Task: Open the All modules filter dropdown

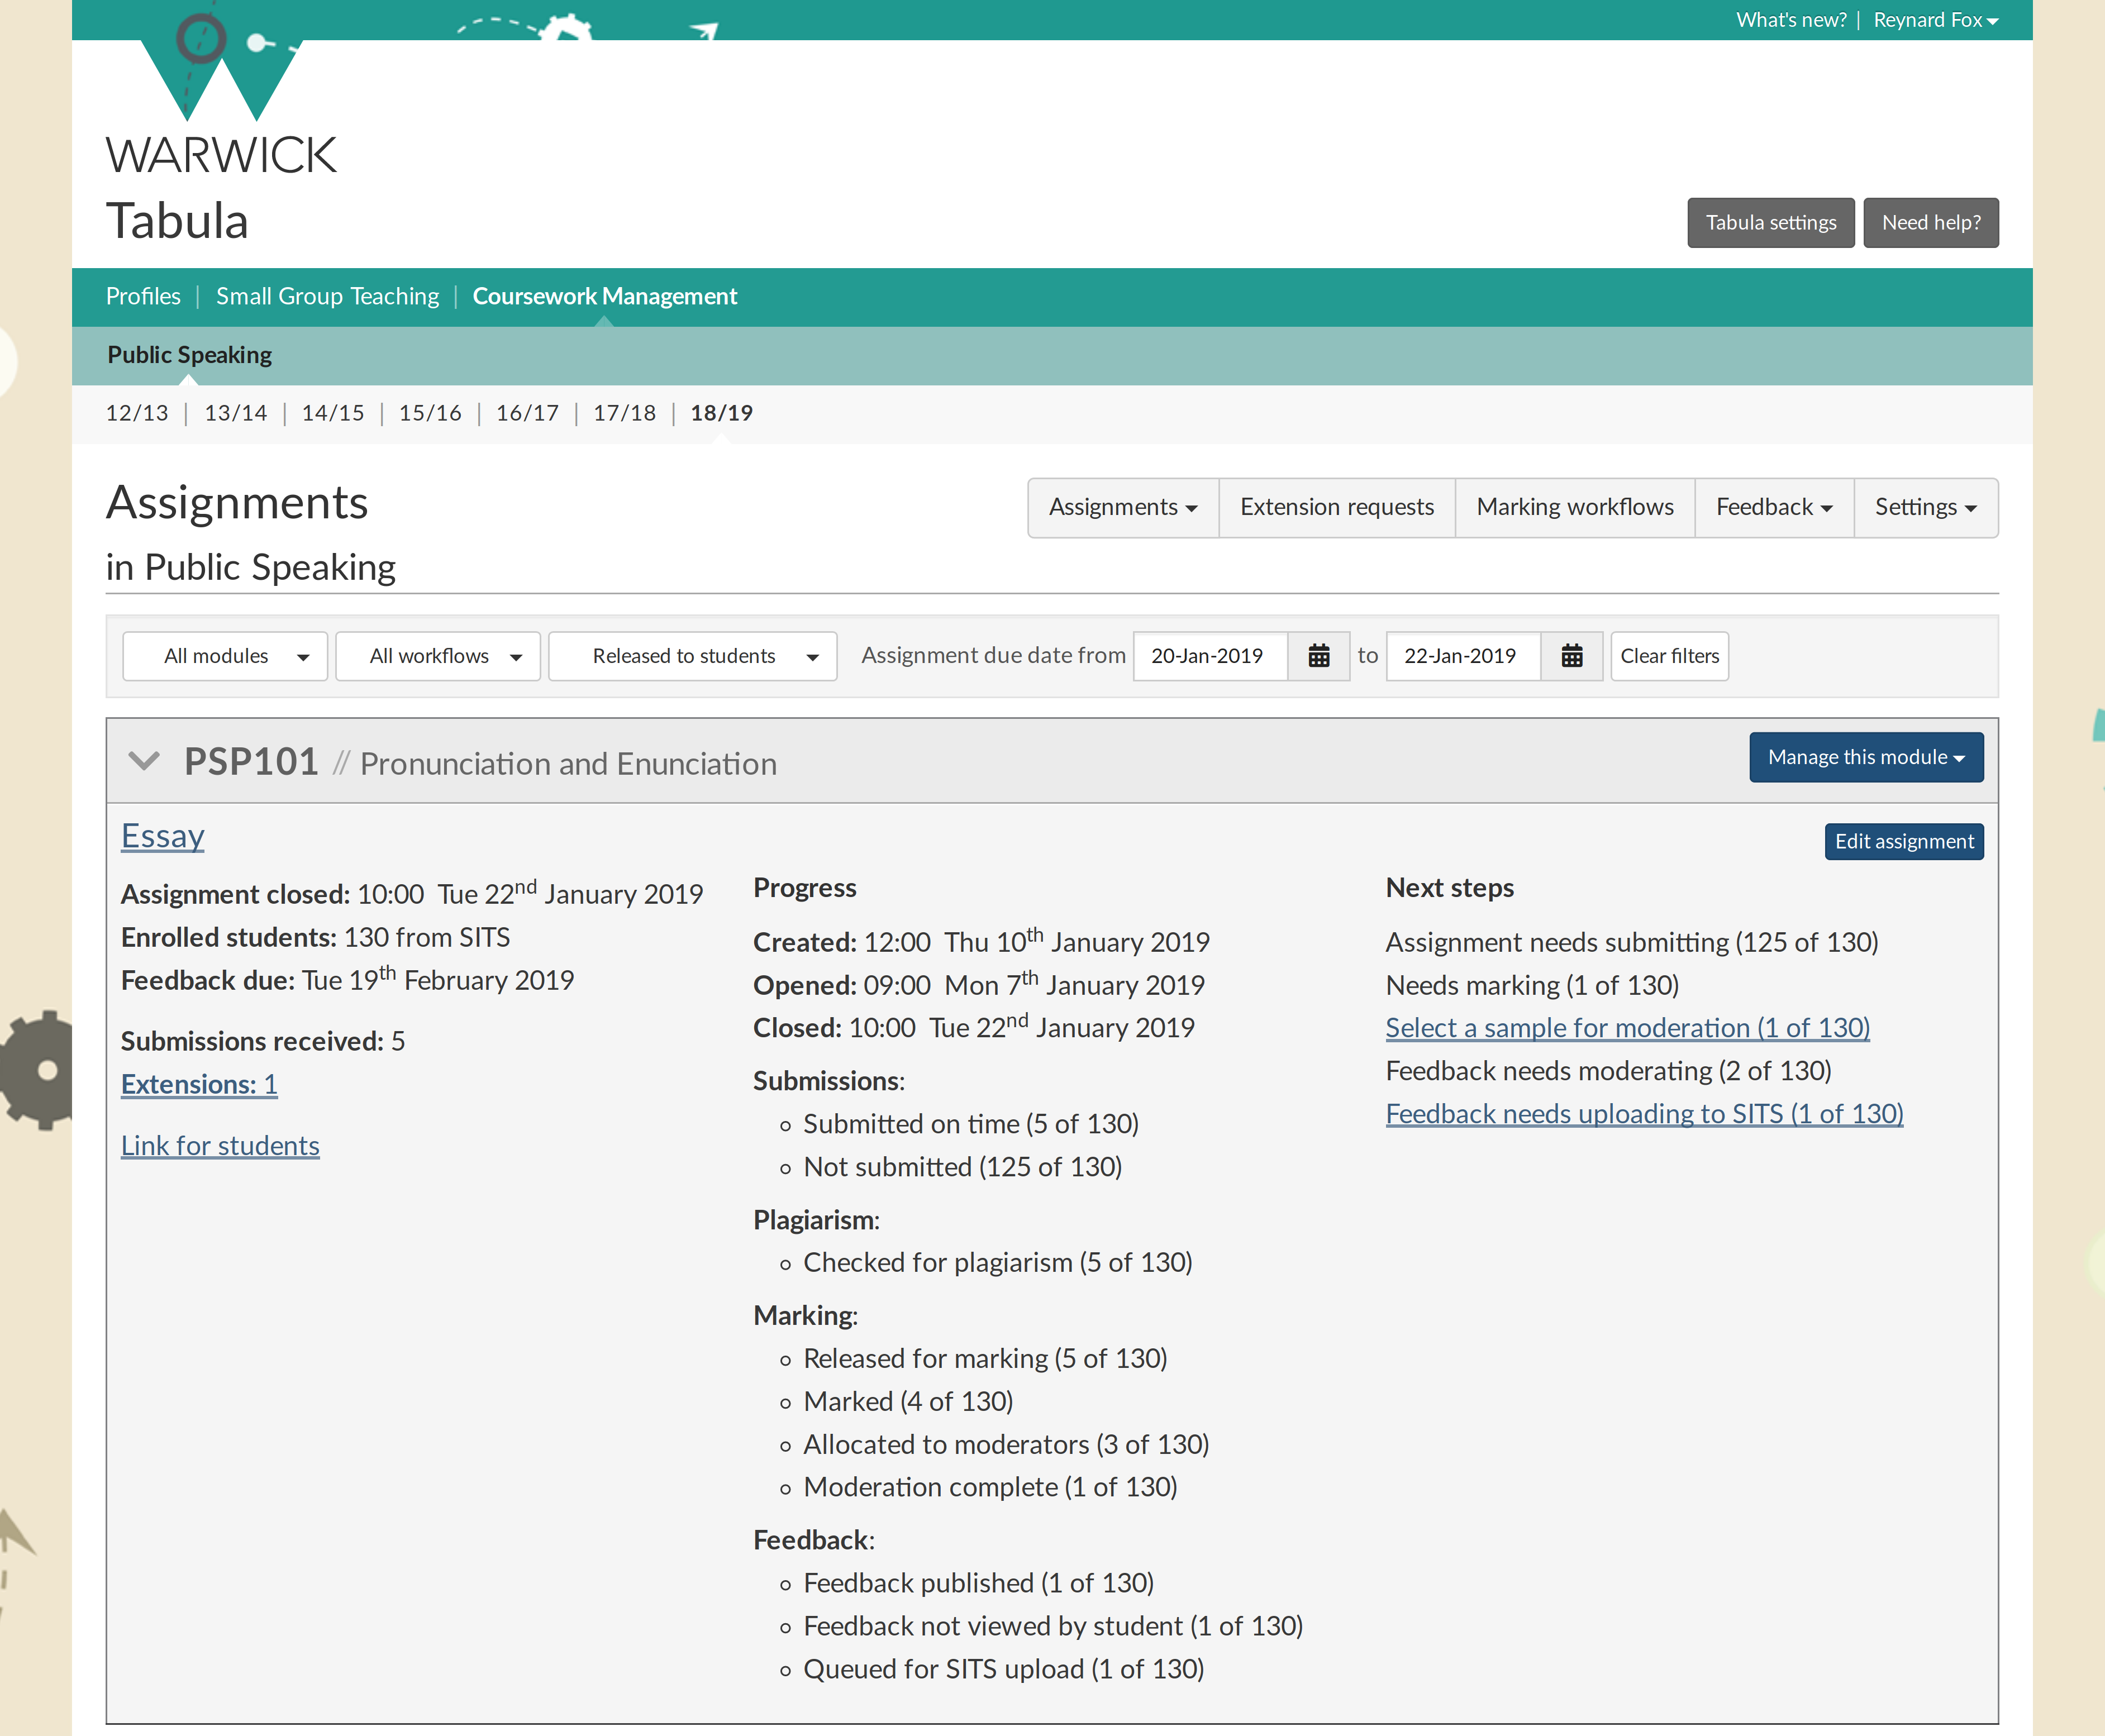Action: tap(225, 656)
